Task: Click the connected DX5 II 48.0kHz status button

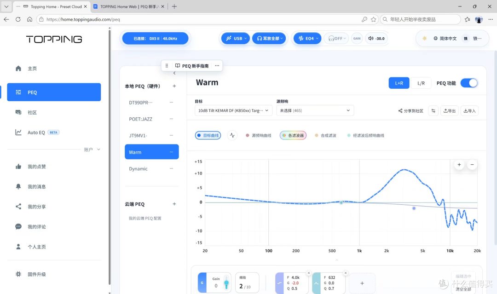Action: pyautogui.click(x=156, y=38)
